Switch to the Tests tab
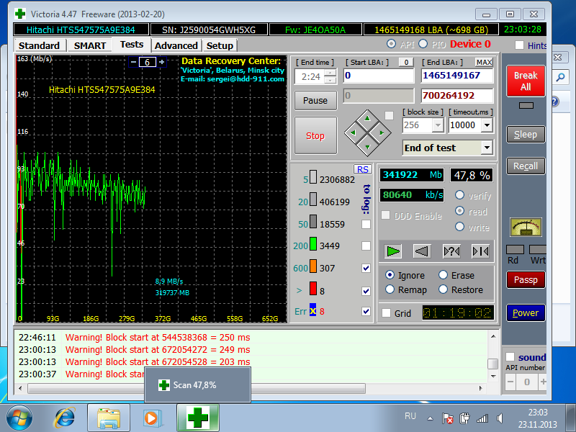 tap(132, 45)
